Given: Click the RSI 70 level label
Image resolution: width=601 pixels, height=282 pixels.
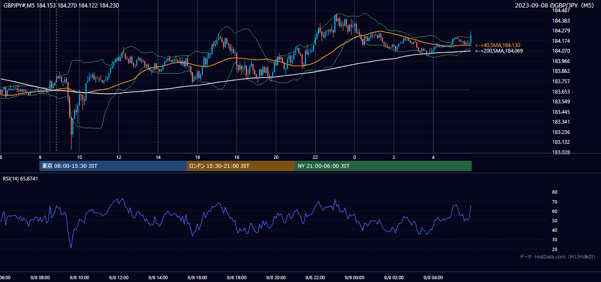Looking at the screenshot, I should tap(554, 202).
